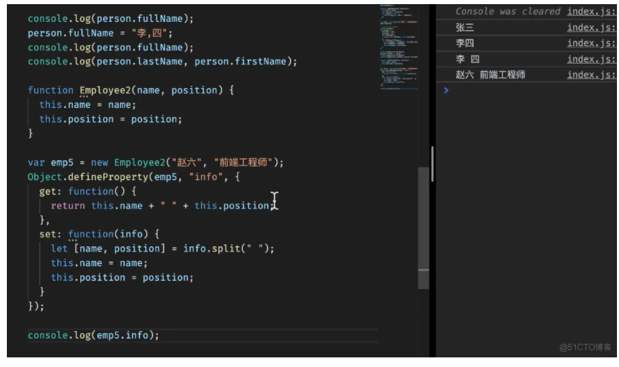Click the console panel scrollbar thumb

(x=433, y=164)
